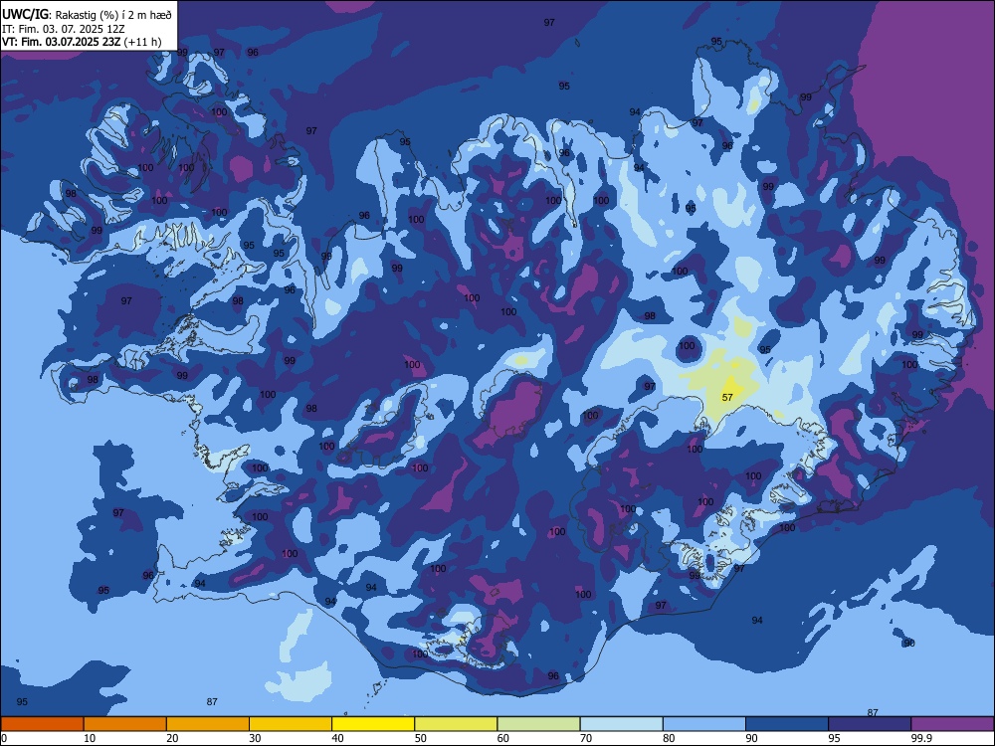The height and width of the screenshot is (746, 995).
Task: Click the 80 legend tick label
Action: (669, 738)
